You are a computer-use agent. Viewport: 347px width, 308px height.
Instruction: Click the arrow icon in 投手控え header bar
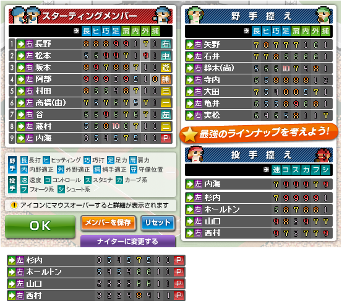266,170
